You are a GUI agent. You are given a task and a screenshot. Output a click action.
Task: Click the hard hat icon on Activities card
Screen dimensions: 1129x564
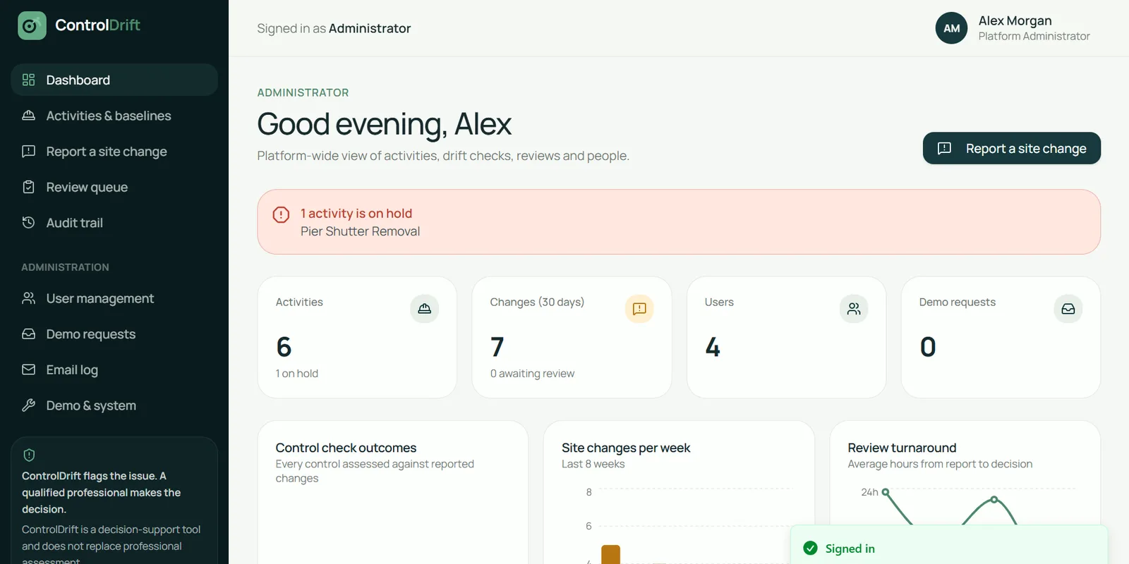pyautogui.click(x=425, y=309)
